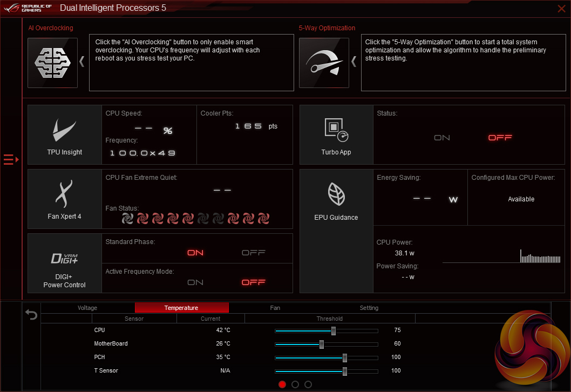Start 5-Way Optimization via speedometer icon
571x392 pixels.
324,63
